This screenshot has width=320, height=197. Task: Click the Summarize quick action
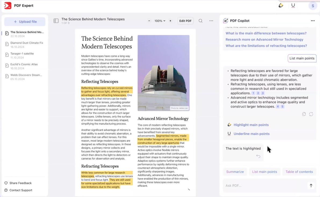[235, 172]
